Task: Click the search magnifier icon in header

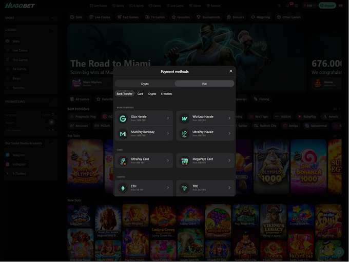Action: coord(279,6)
